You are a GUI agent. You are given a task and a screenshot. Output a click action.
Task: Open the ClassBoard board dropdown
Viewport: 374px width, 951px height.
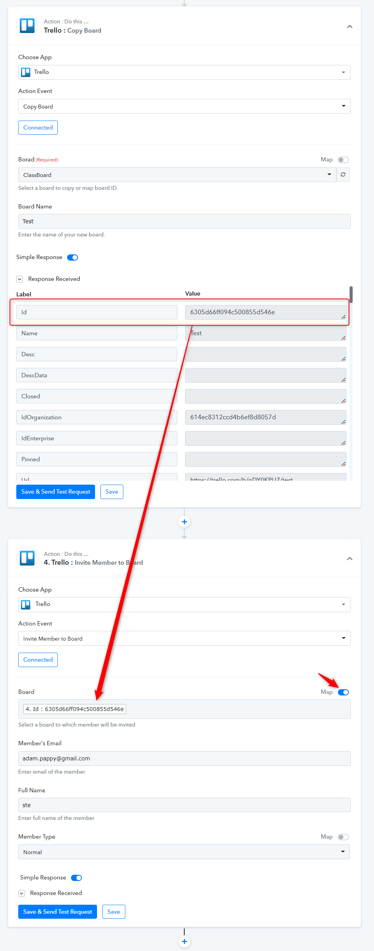pos(177,175)
